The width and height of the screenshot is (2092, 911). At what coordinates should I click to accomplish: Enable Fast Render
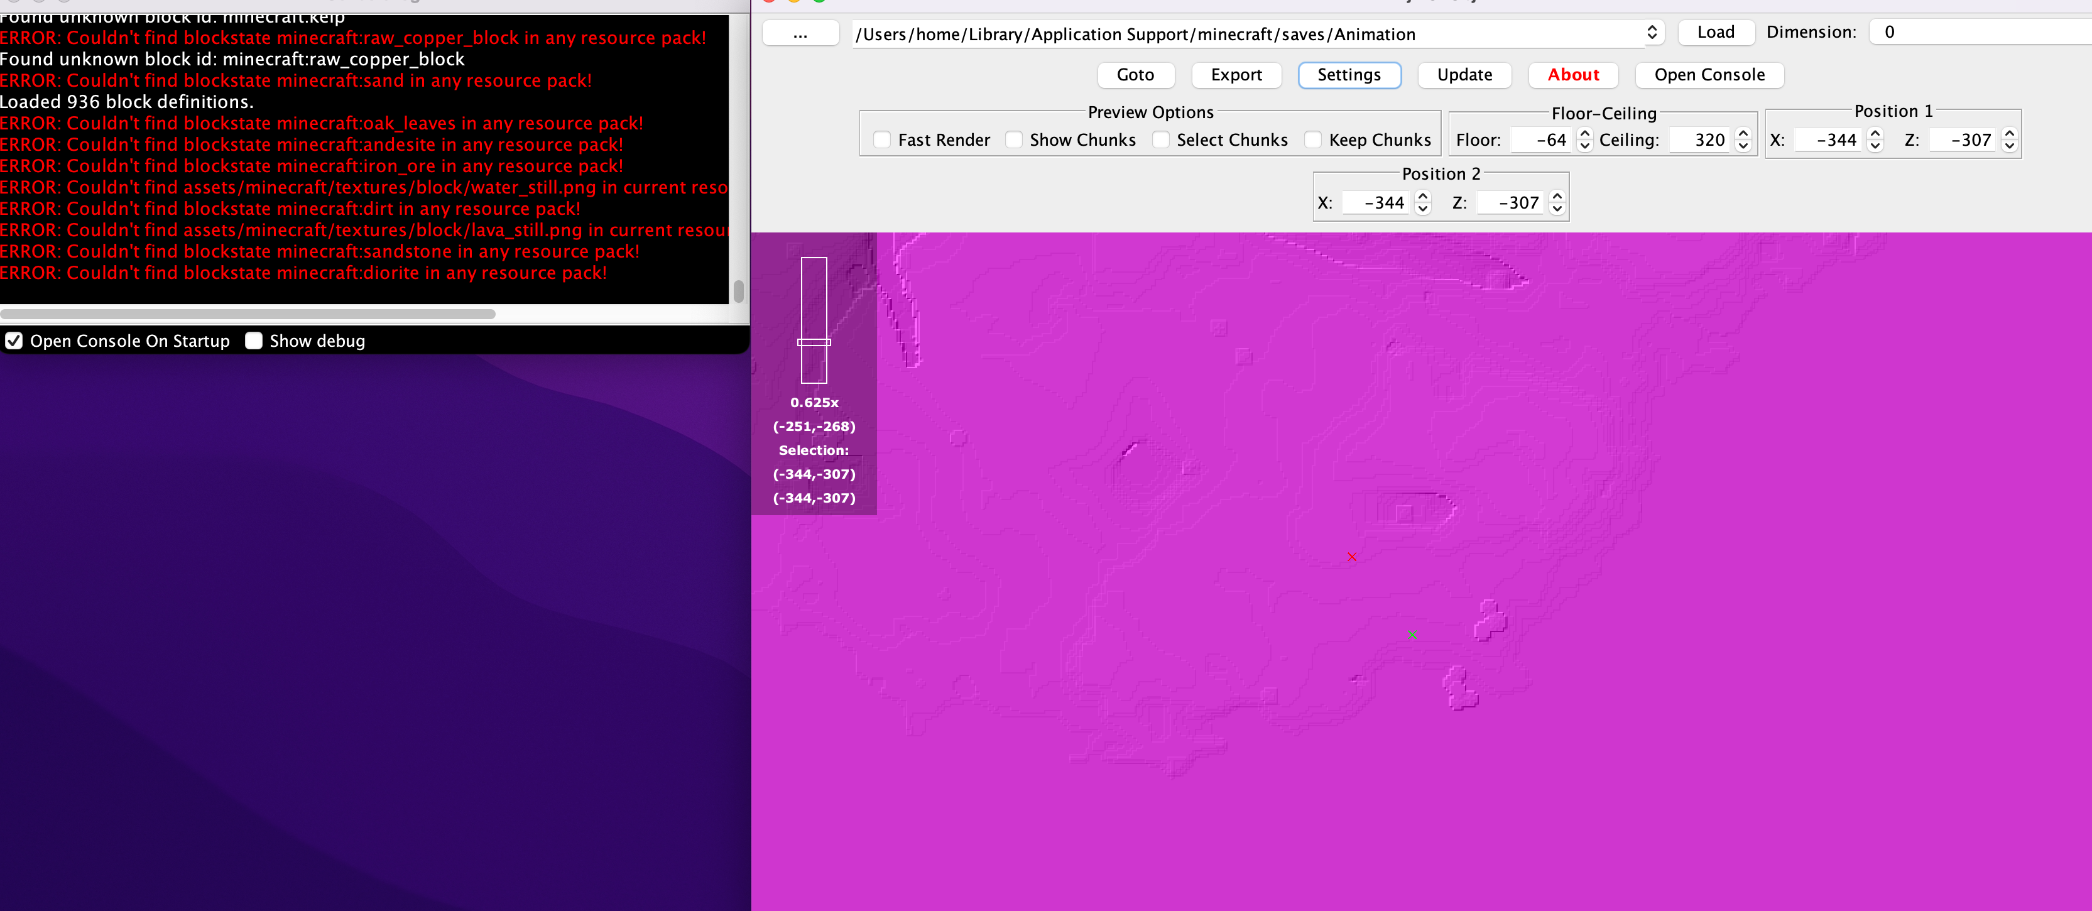pos(883,139)
